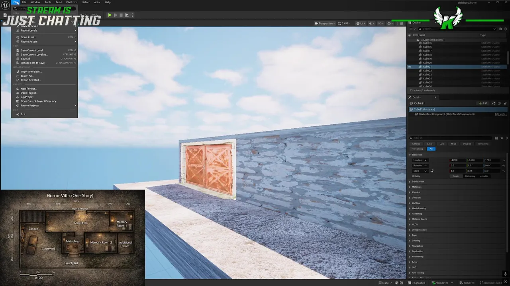The image size is (510, 286).
Task: Open the Outliner filter icon menu
Action: [x=412, y=29]
